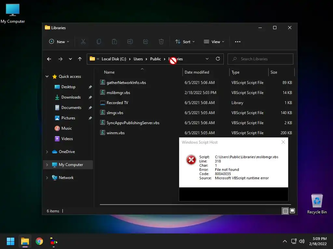Select Desktop in Quick access

tap(68, 87)
